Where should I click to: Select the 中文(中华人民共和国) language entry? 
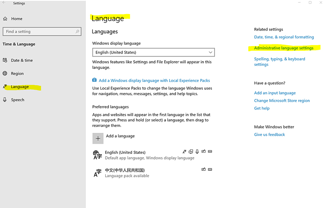tap(153, 173)
